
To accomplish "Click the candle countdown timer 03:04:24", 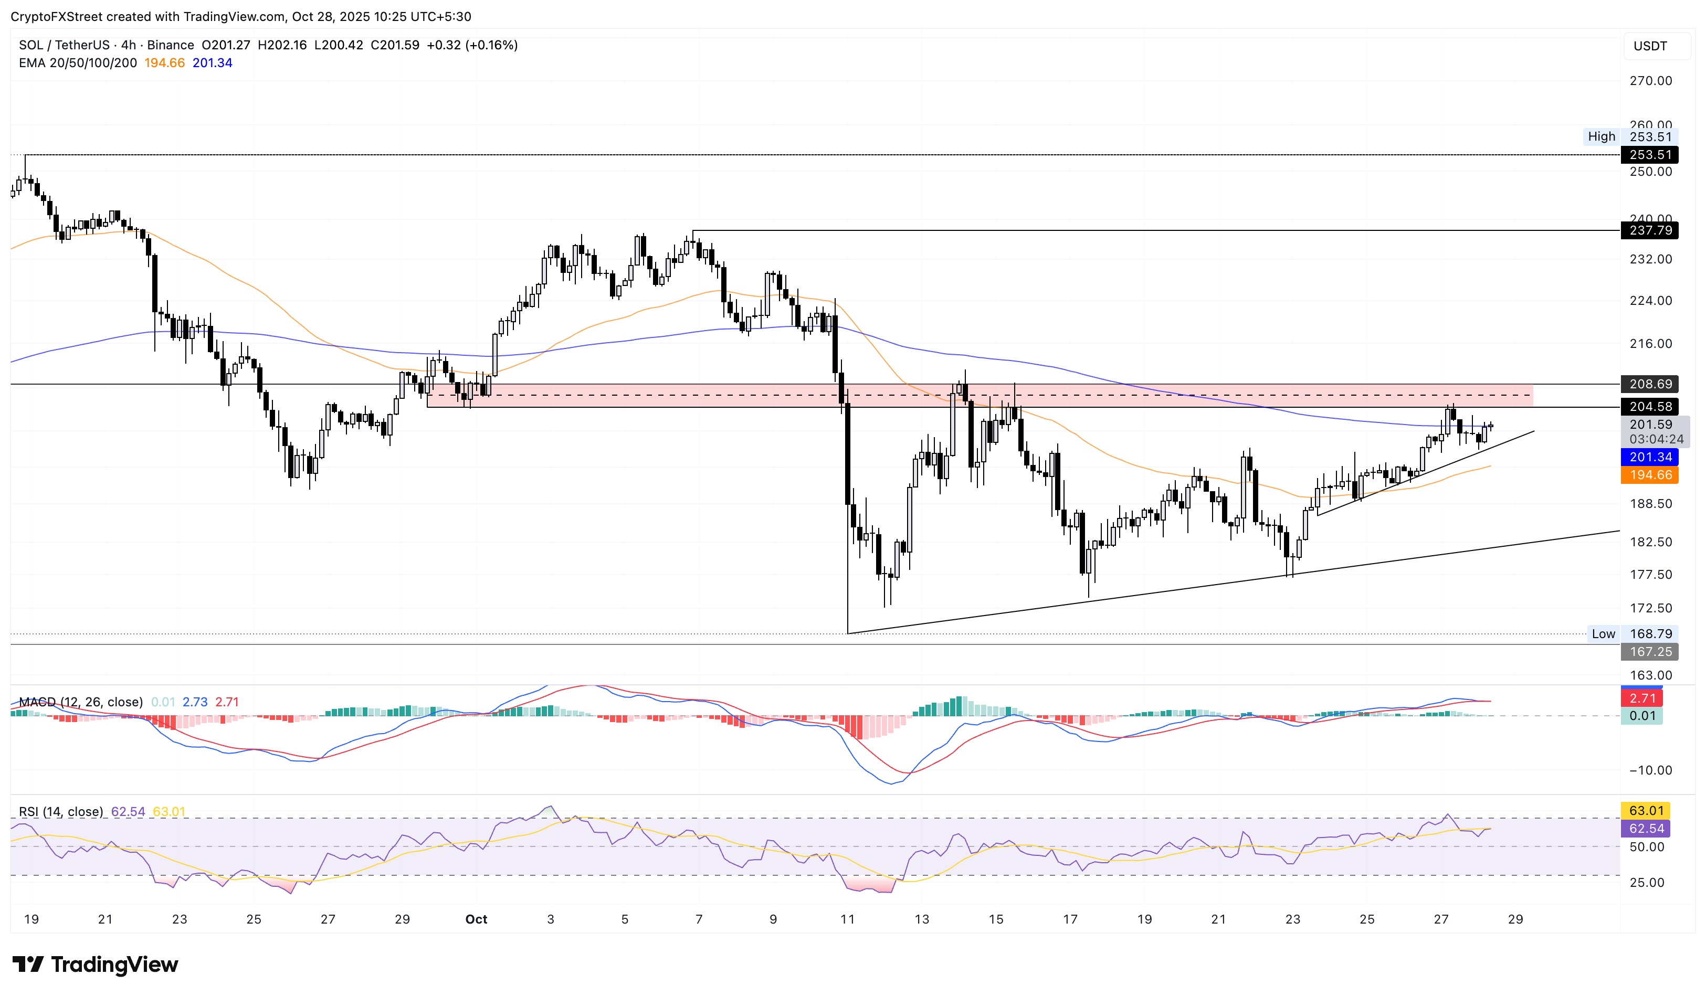I will 1657,440.
